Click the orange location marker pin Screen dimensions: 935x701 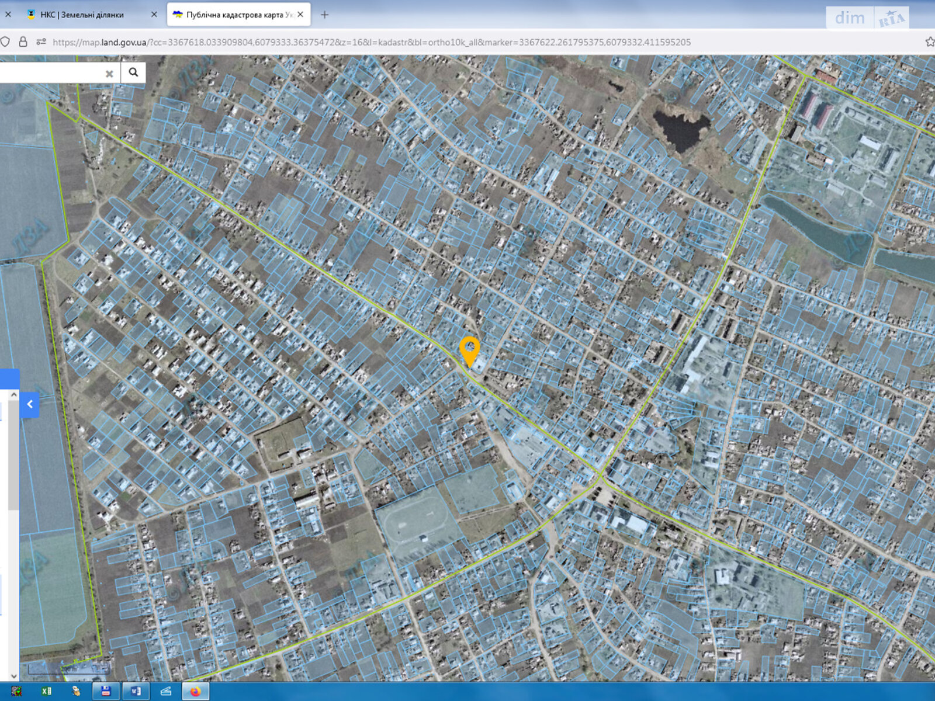(469, 350)
